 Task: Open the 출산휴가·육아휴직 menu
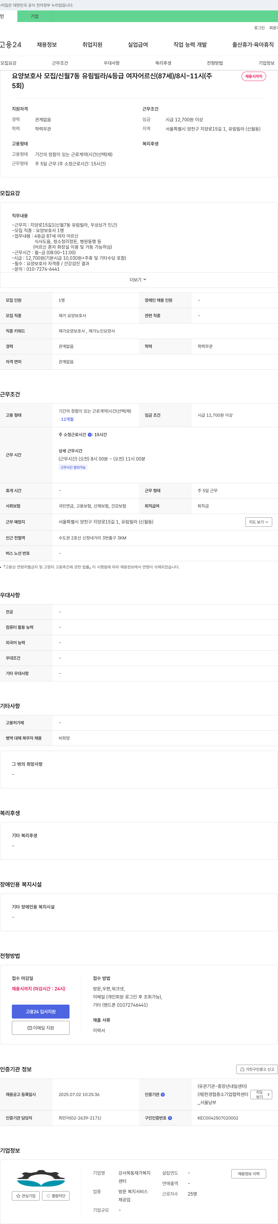[x=253, y=45]
